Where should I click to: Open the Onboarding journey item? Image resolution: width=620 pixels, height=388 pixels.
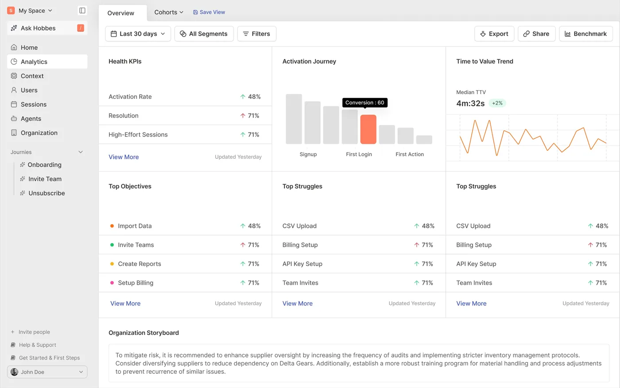tap(44, 165)
